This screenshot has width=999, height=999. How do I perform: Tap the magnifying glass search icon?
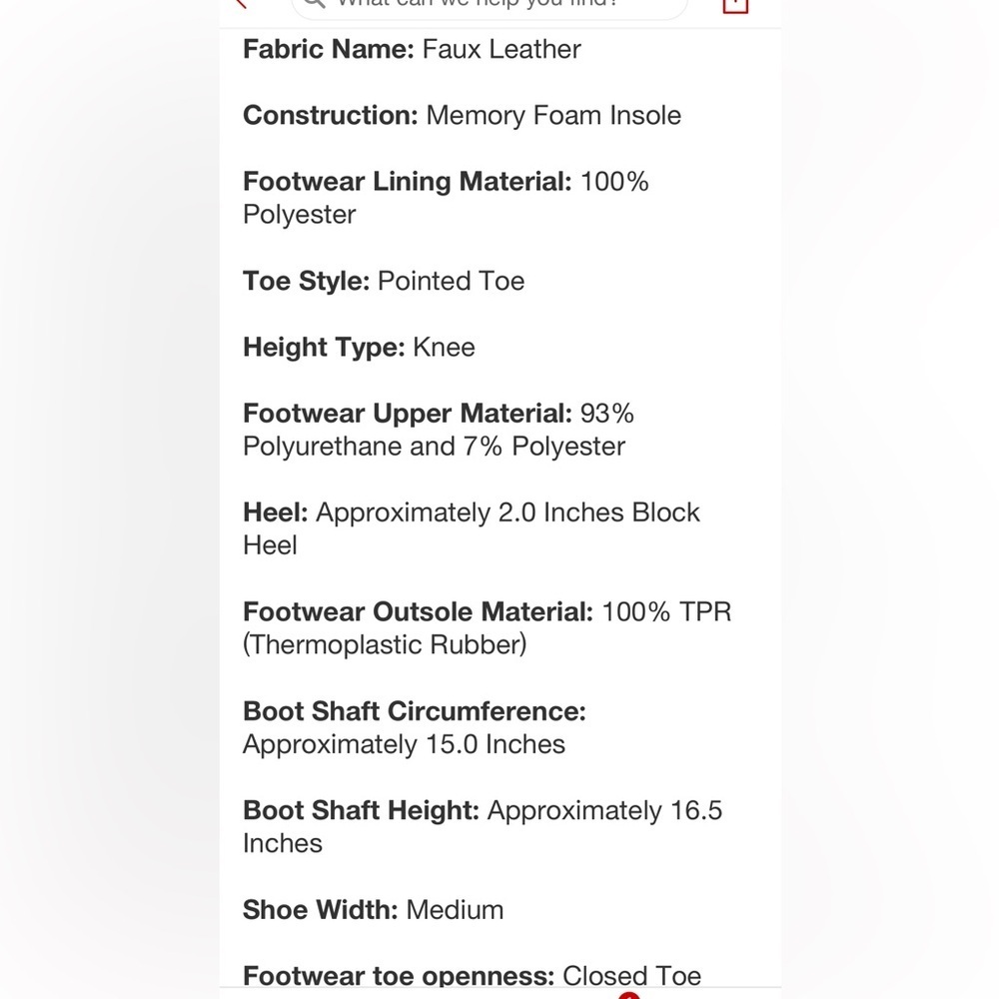pyautogui.click(x=315, y=3)
